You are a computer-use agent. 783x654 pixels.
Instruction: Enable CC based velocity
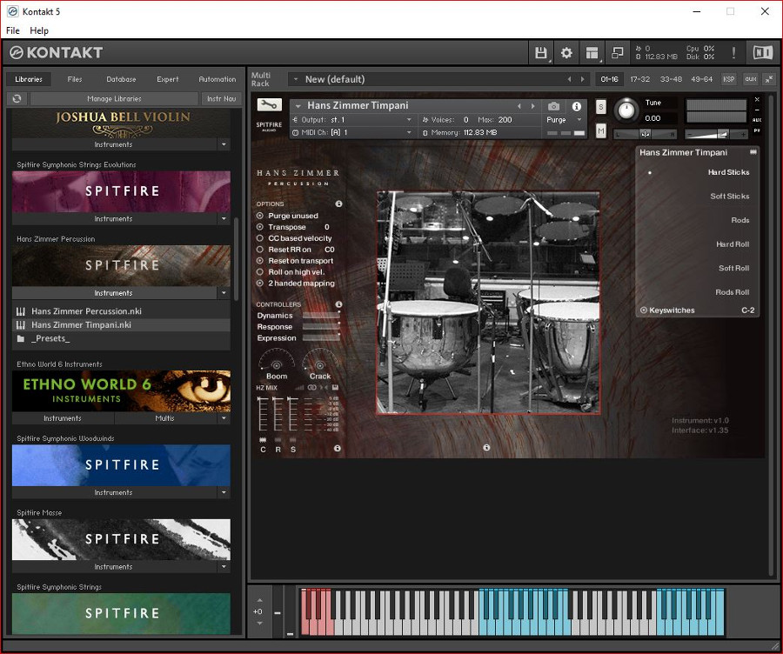tap(259, 238)
